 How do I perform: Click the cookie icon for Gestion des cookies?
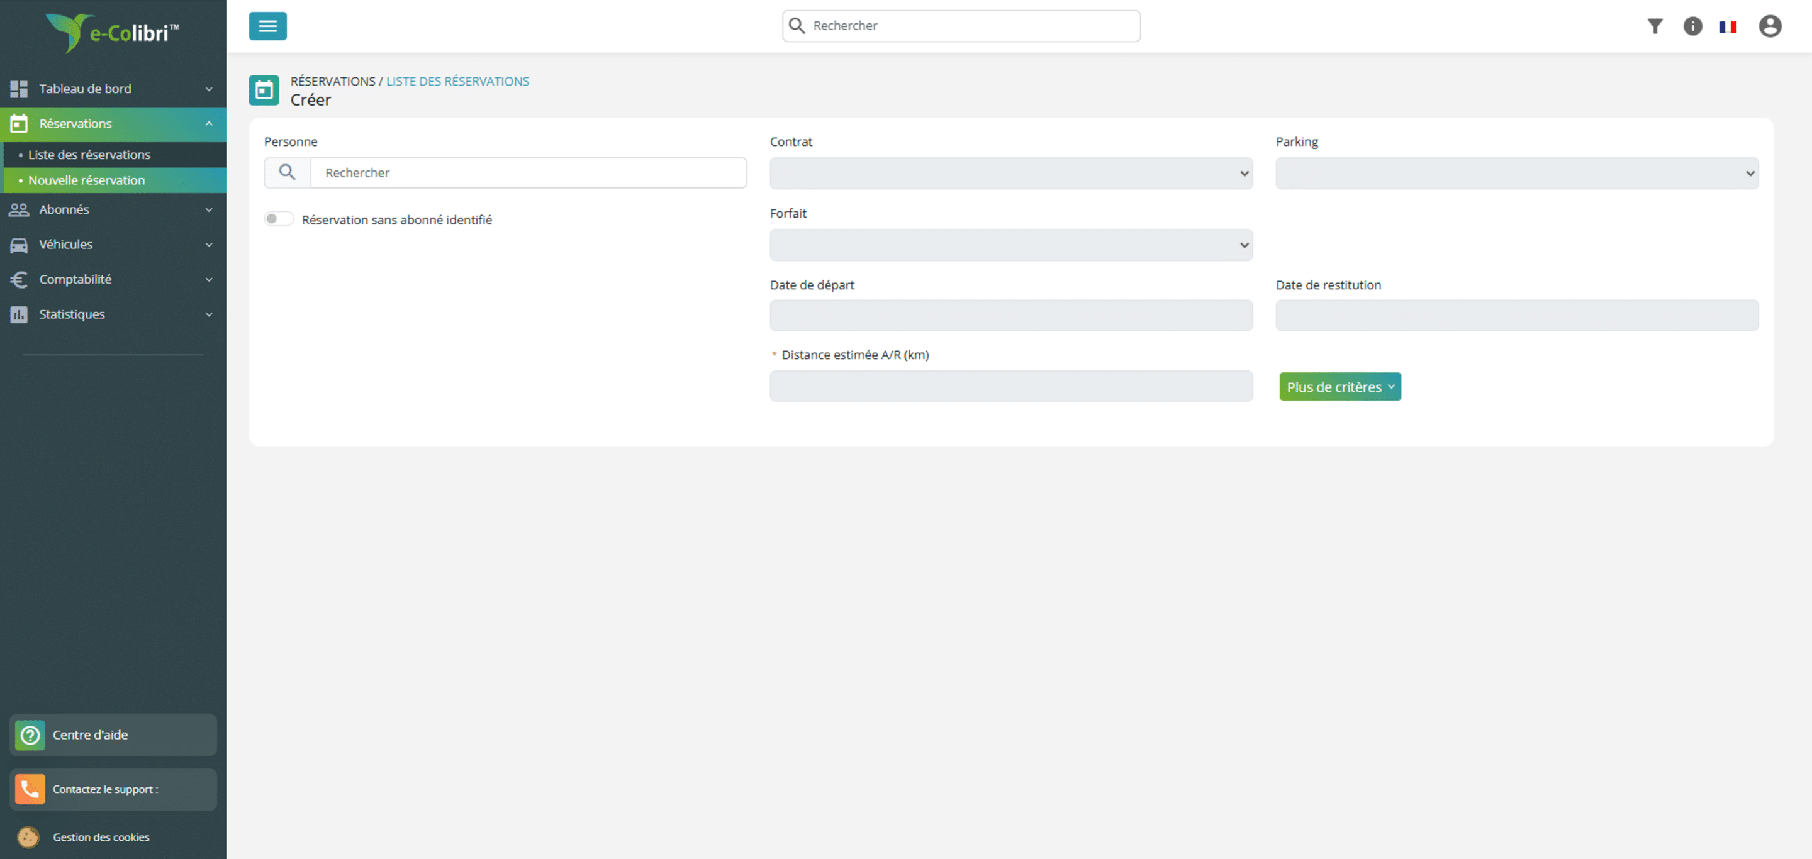(28, 836)
